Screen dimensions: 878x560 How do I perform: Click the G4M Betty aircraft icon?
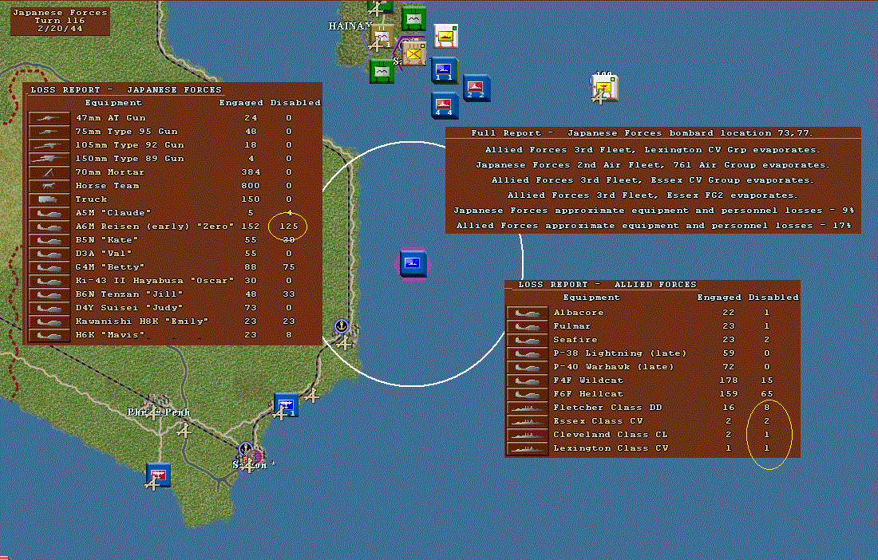49,267
